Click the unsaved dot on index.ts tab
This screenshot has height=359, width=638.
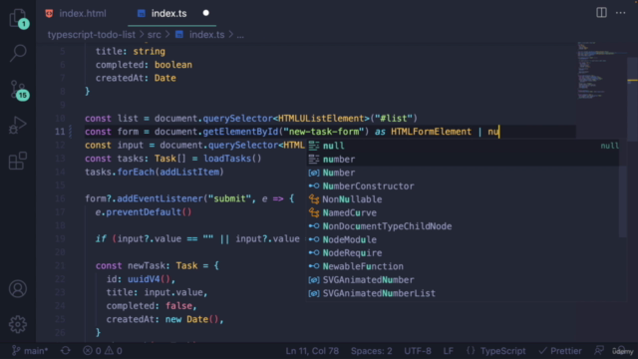[x=206, y=13]
